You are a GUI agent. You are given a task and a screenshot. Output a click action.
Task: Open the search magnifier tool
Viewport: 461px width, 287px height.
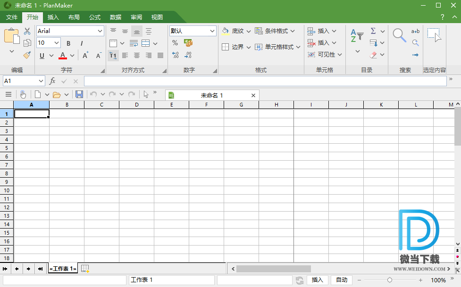(400, 35)
